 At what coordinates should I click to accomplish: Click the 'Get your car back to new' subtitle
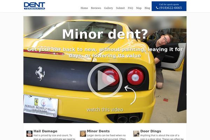click(105, 52)
